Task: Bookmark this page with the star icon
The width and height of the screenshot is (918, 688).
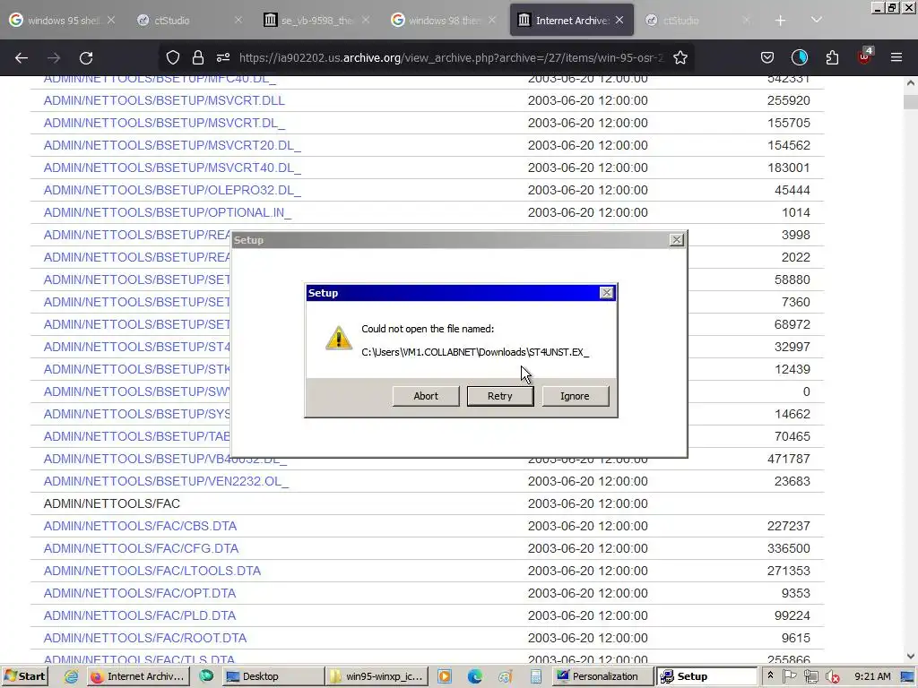Action: (x=680, y=58)
